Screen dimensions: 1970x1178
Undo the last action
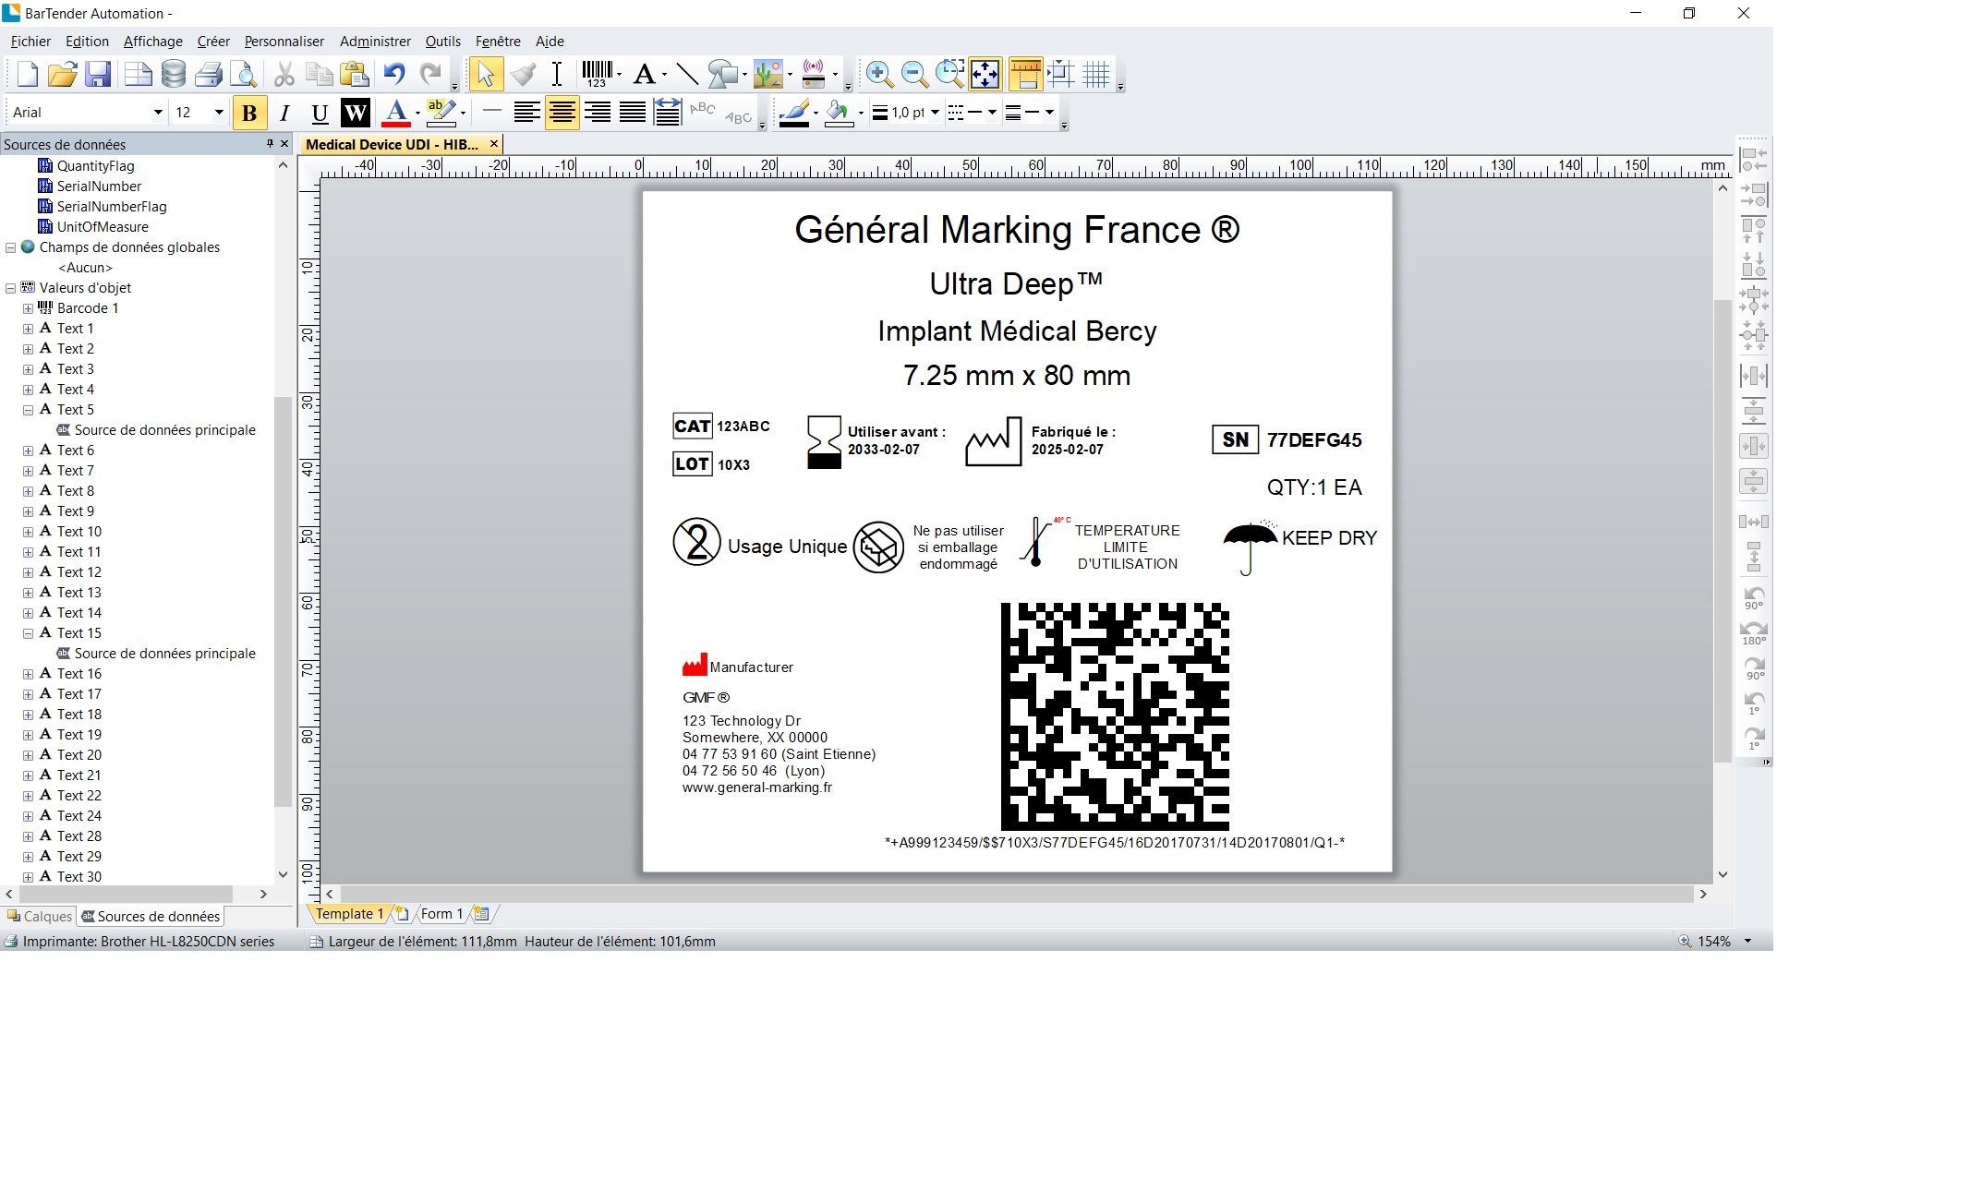tap(394, 74)
